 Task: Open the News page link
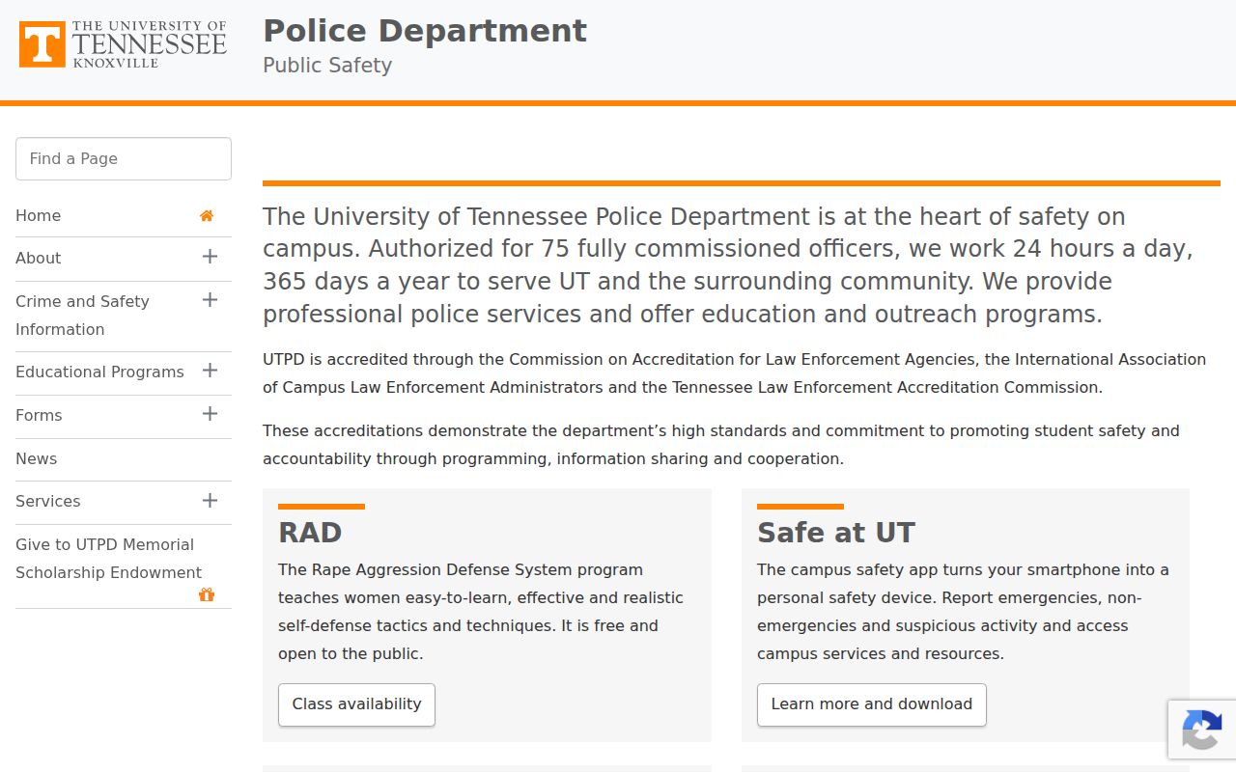pyautogui.click(x=36, y=458)
